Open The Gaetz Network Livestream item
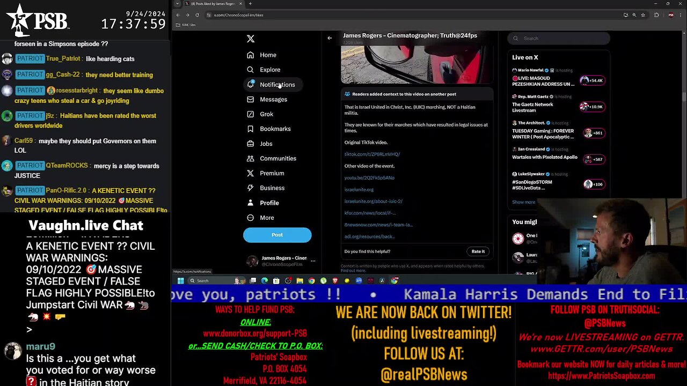 (x=559, y=103)
